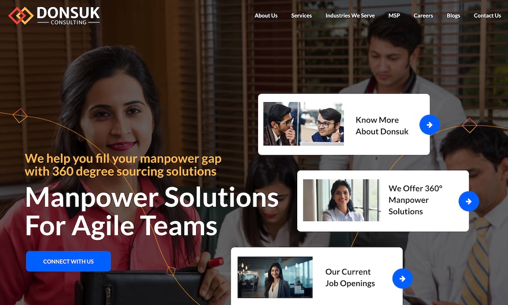Viewport: 508px width, 305px height.
Task: Open the Contact Us page
Action: [x=487, y=16]
